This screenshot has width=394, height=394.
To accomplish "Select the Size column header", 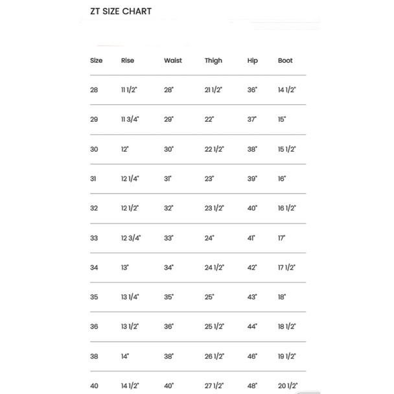I will 97,60.
